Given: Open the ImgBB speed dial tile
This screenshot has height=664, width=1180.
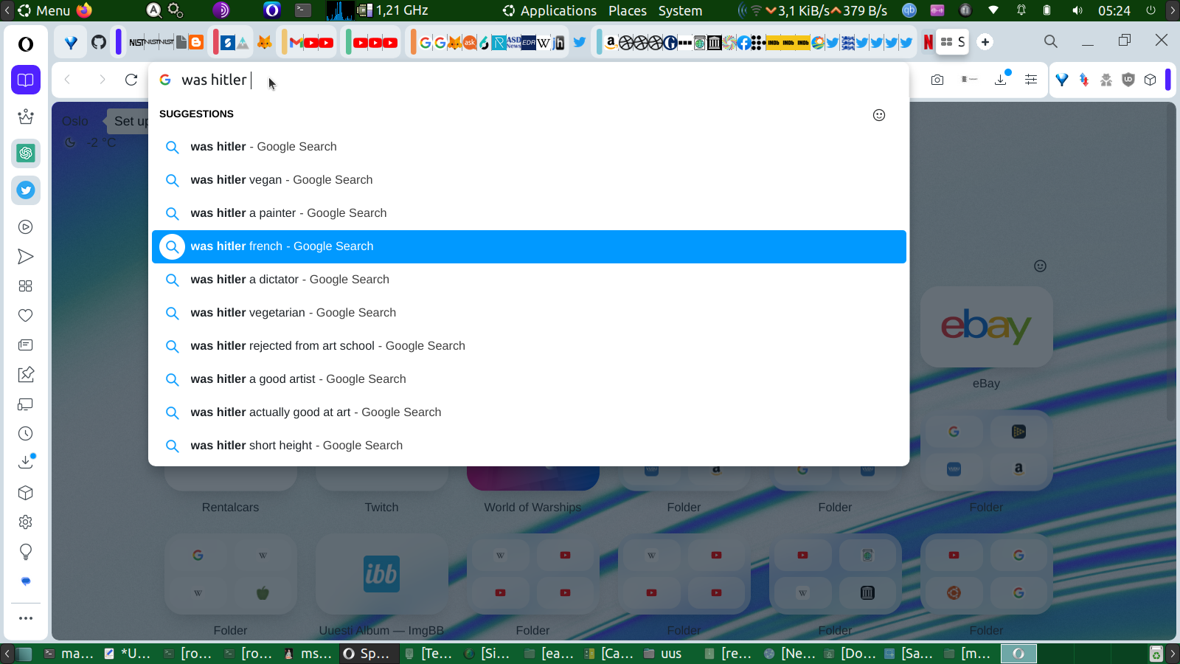Looking at the screenshot, I should 381,574.
